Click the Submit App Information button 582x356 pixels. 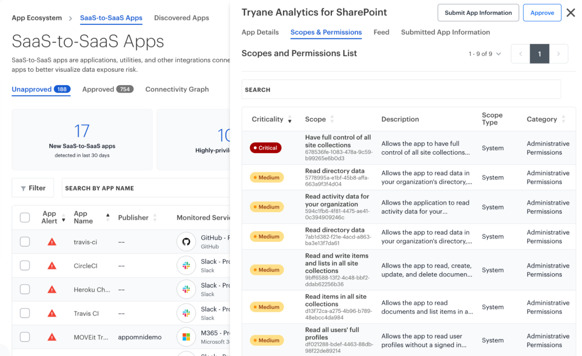[x=478, y=12]
